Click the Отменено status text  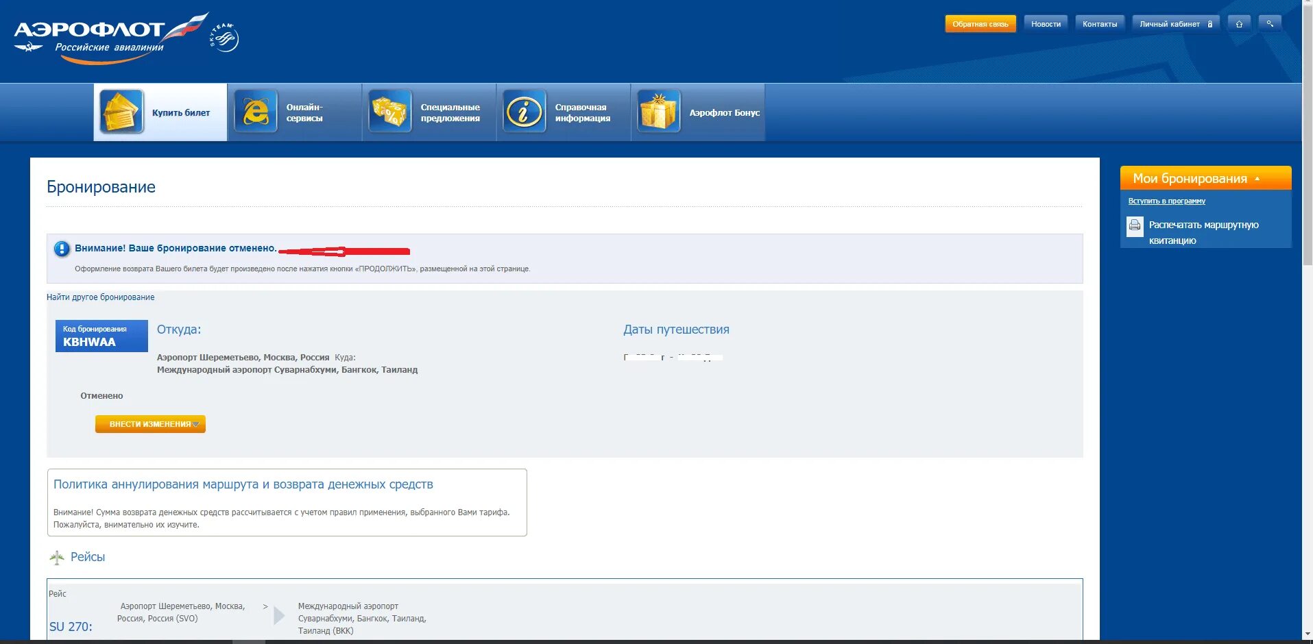coord(101,396)
